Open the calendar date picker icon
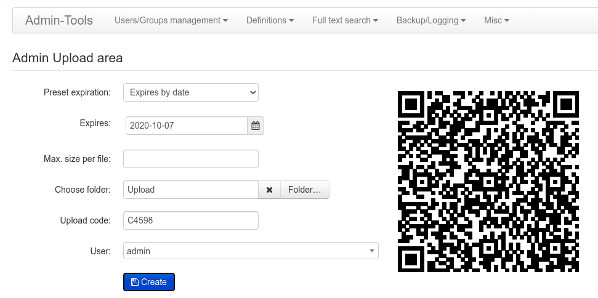598x298 pixels. coord(256,126)
